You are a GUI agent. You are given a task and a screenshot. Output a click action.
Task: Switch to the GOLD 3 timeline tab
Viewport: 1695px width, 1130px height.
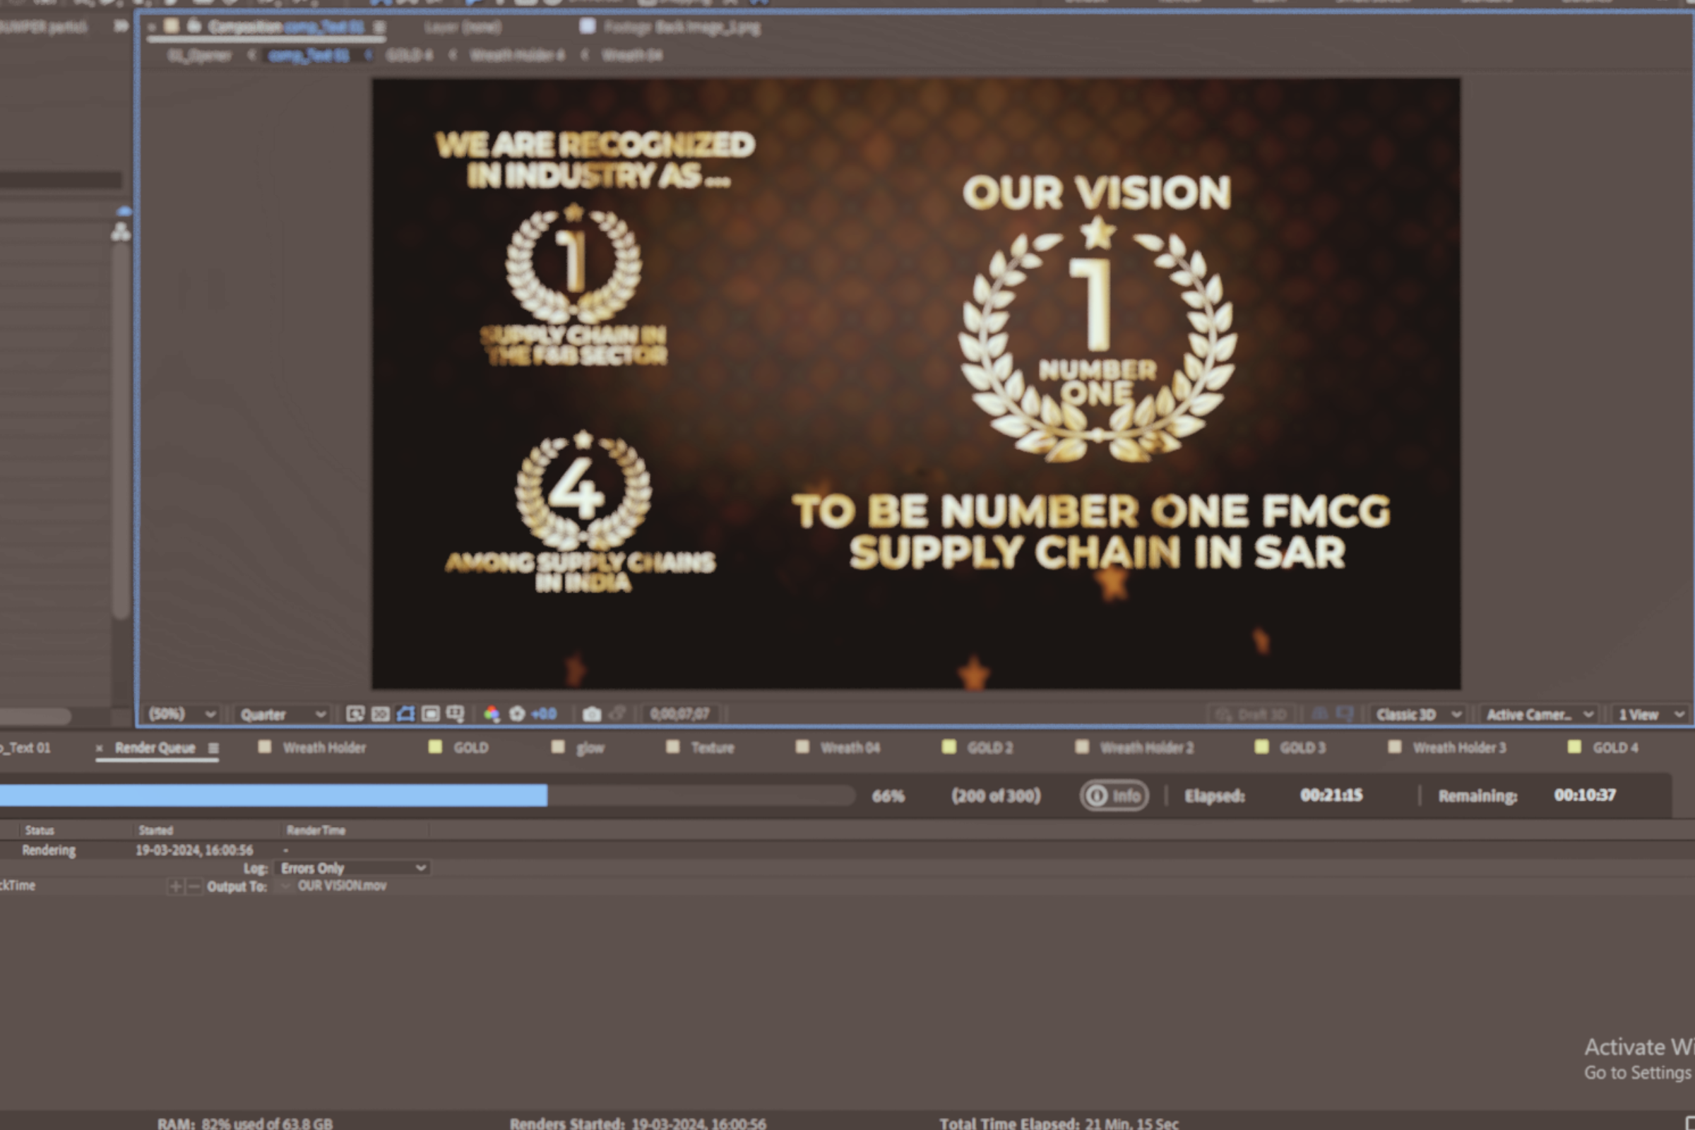[1302, 748]
